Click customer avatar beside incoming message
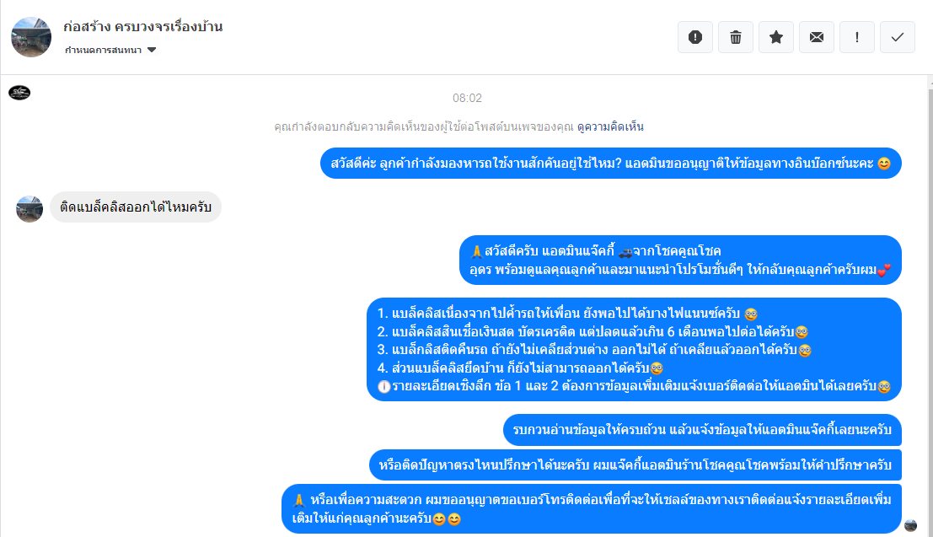 [29, 209]
